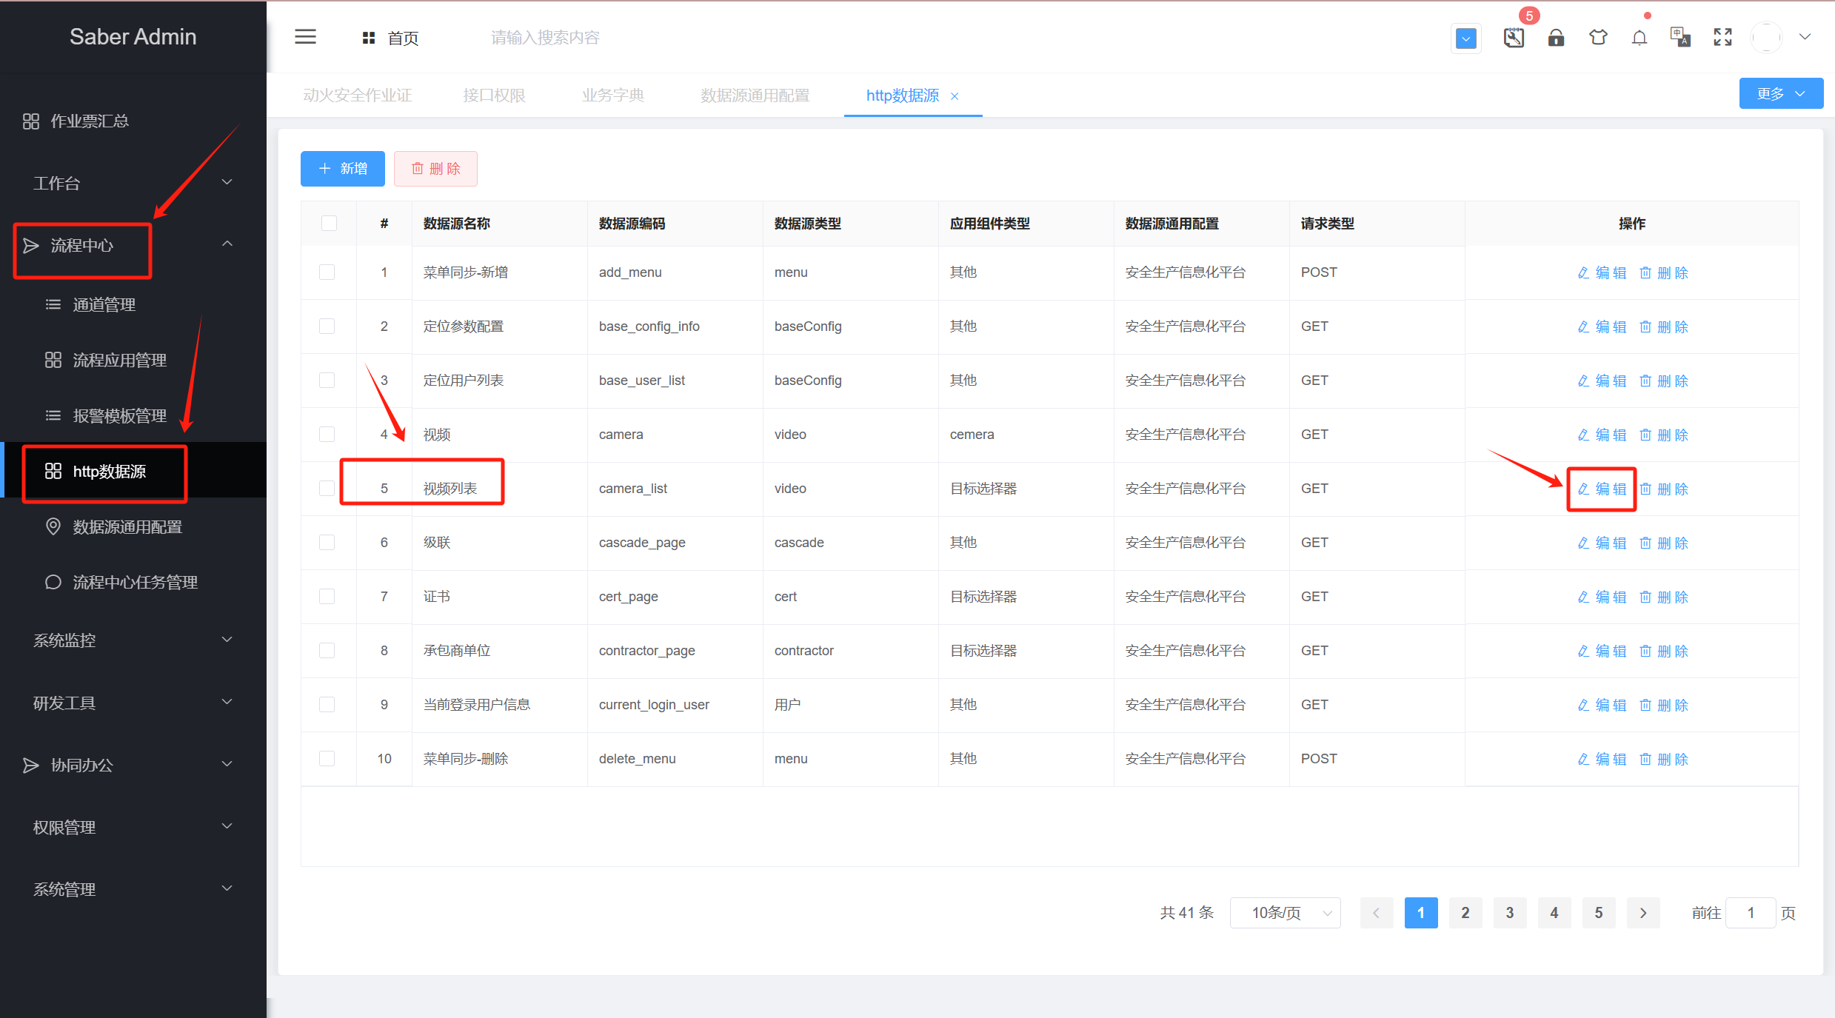Expand the 研发工具 menu
Screen dimensions: 1835x1018
click(133, 703)
